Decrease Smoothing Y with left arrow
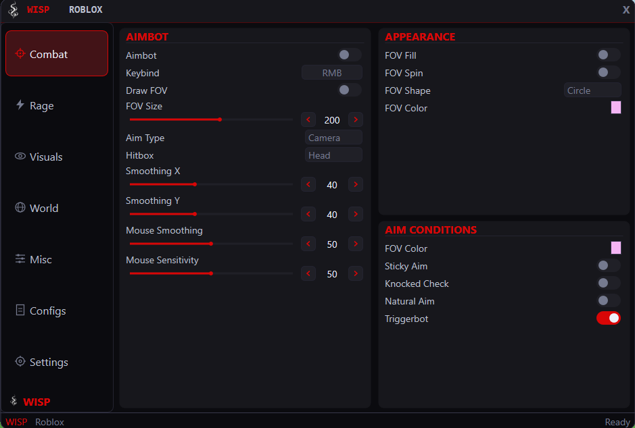The width and height of the screenshot is (635, 428). [308, 214]
